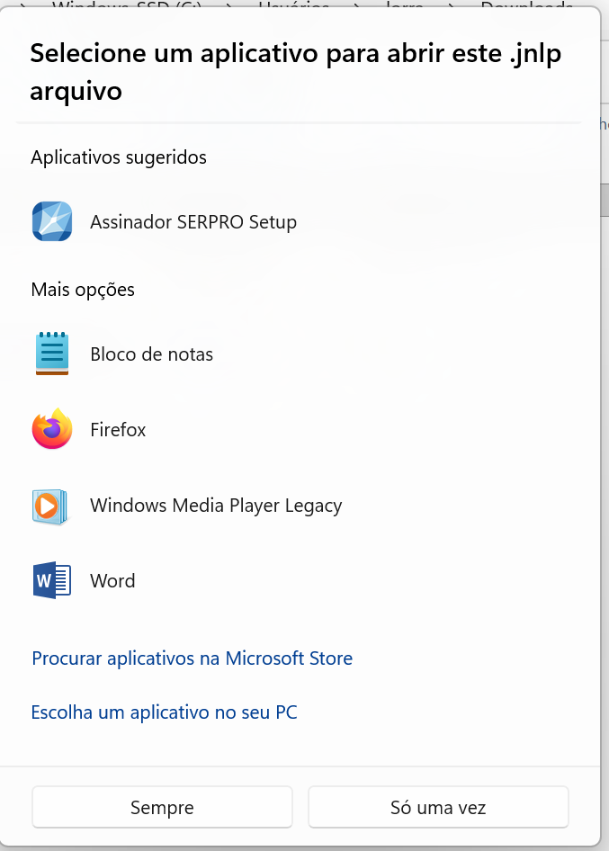Pick the Firefox icon

(x=52, y=429)
